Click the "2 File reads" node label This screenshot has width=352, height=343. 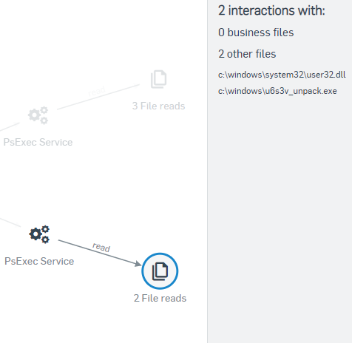pos(160,298)
